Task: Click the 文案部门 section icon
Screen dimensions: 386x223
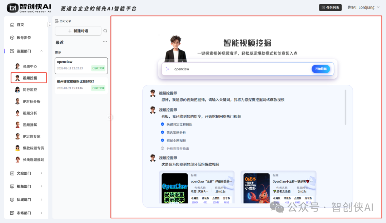Action: click(12, 173)
